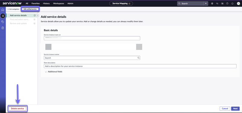This screenshot has height=113, width=242.
Task: Open the global search options dropdown arrow
Action: (x=206, y=4)
